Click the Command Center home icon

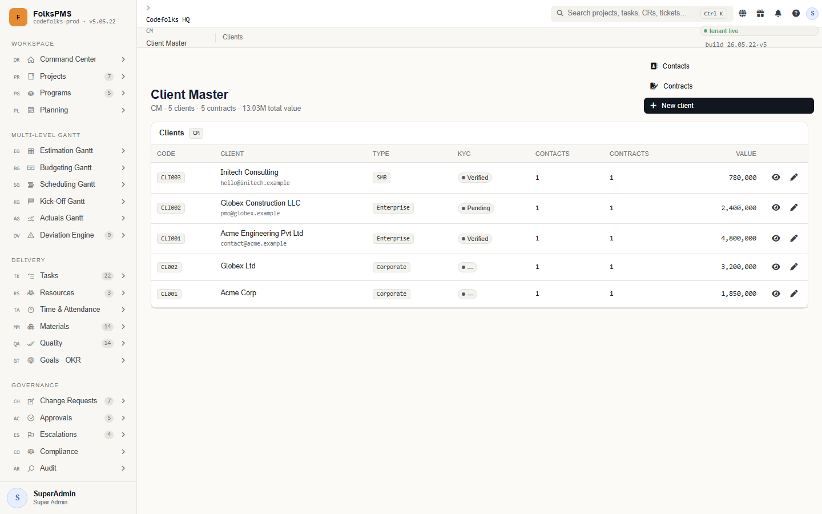(31, 59)
